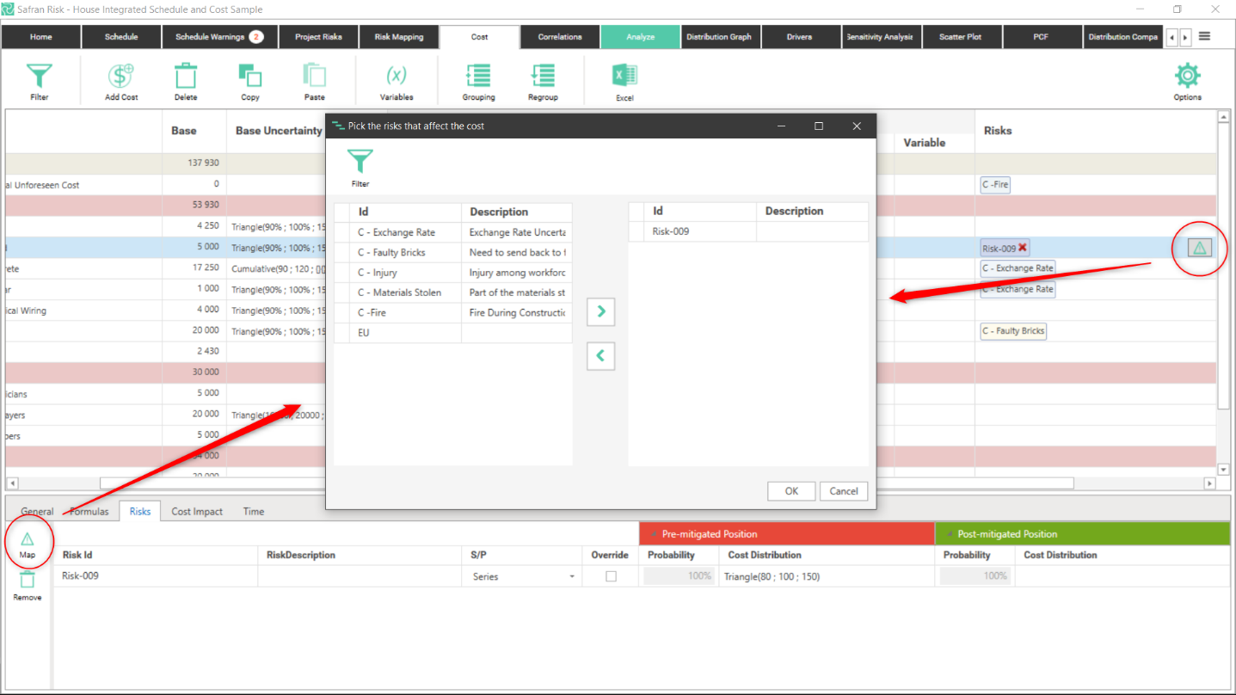Viewport: 1236px width, 695px height.
Task: Maximize the risk picker dialog
Action: tap(819, 126)
